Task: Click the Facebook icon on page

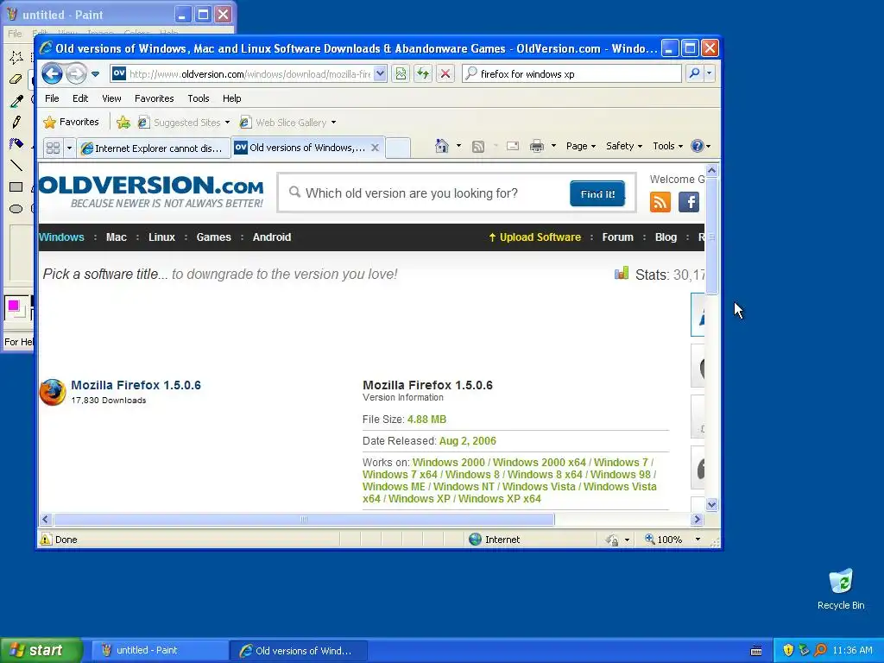Action: pos(689,202)
